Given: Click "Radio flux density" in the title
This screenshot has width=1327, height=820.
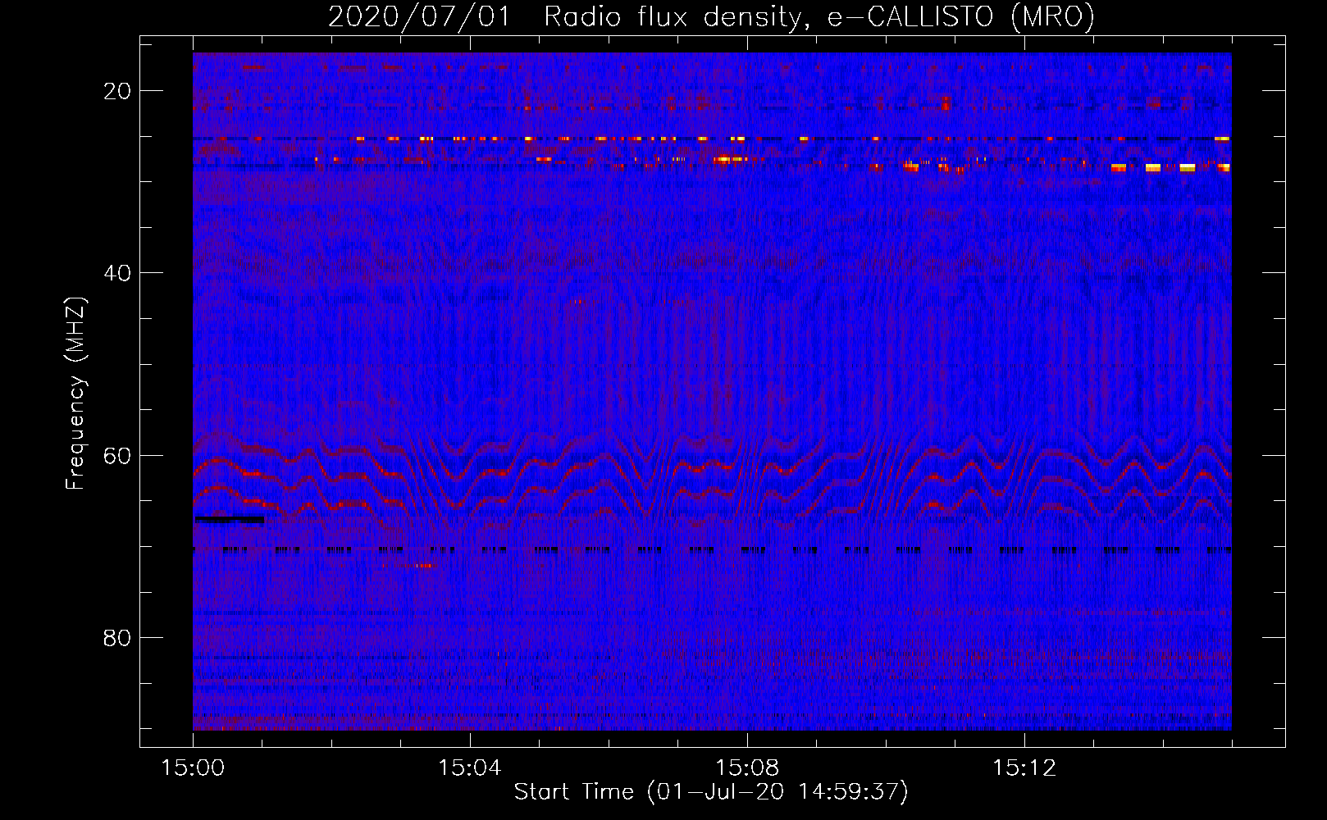Looking at the screenshot, I should [x=671, y=17].
